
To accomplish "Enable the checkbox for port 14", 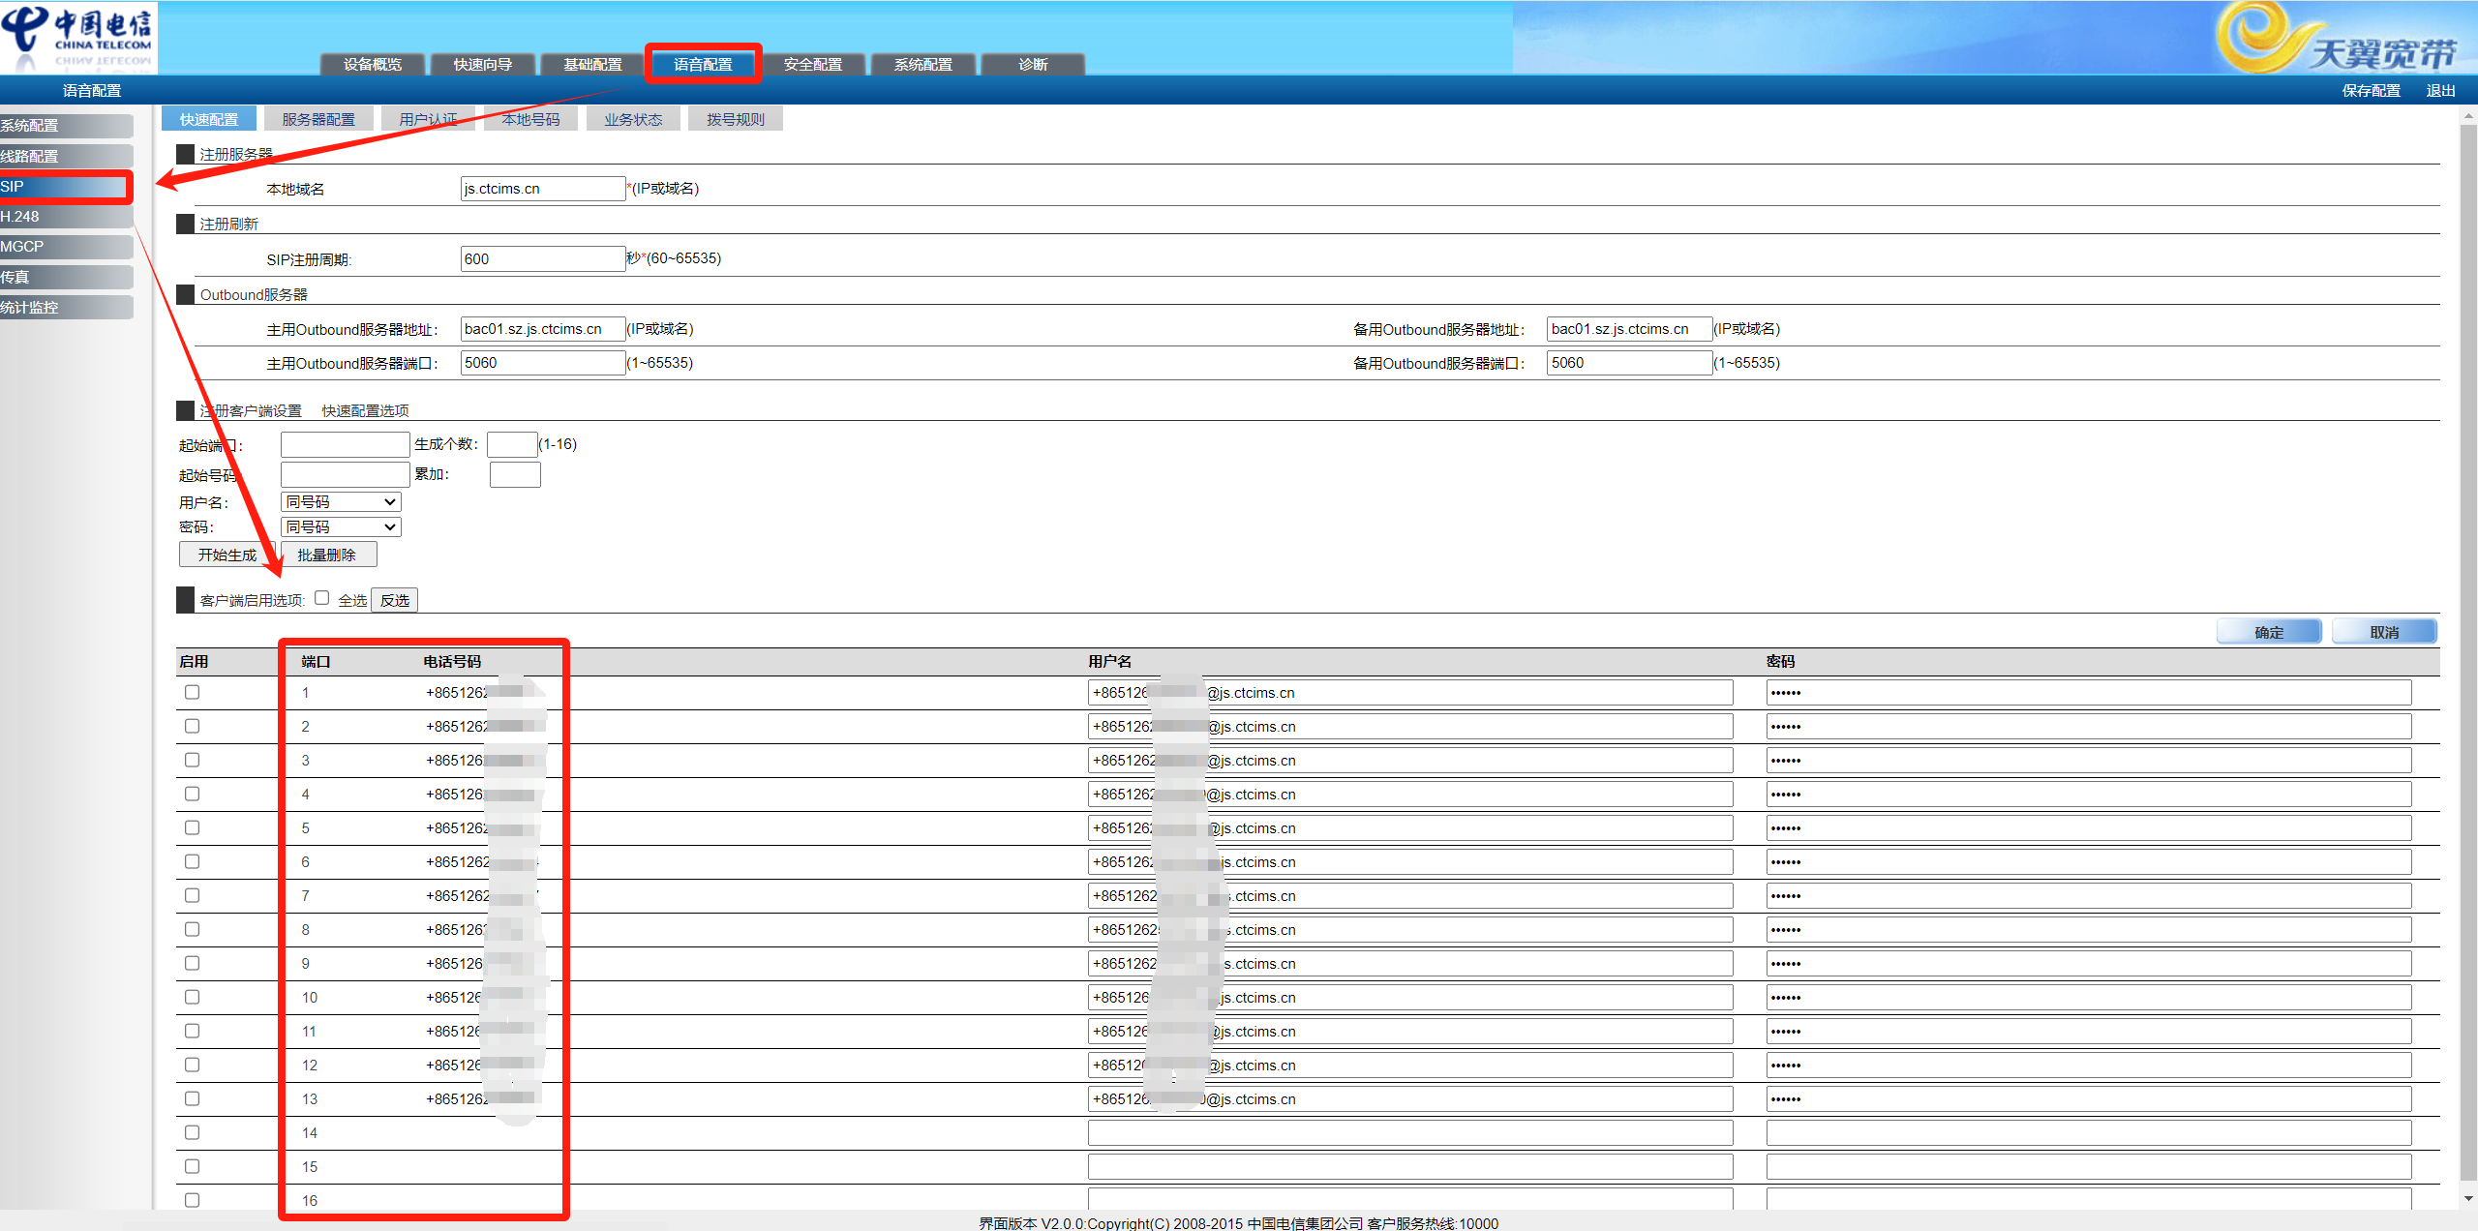I will coord(192,1132).
